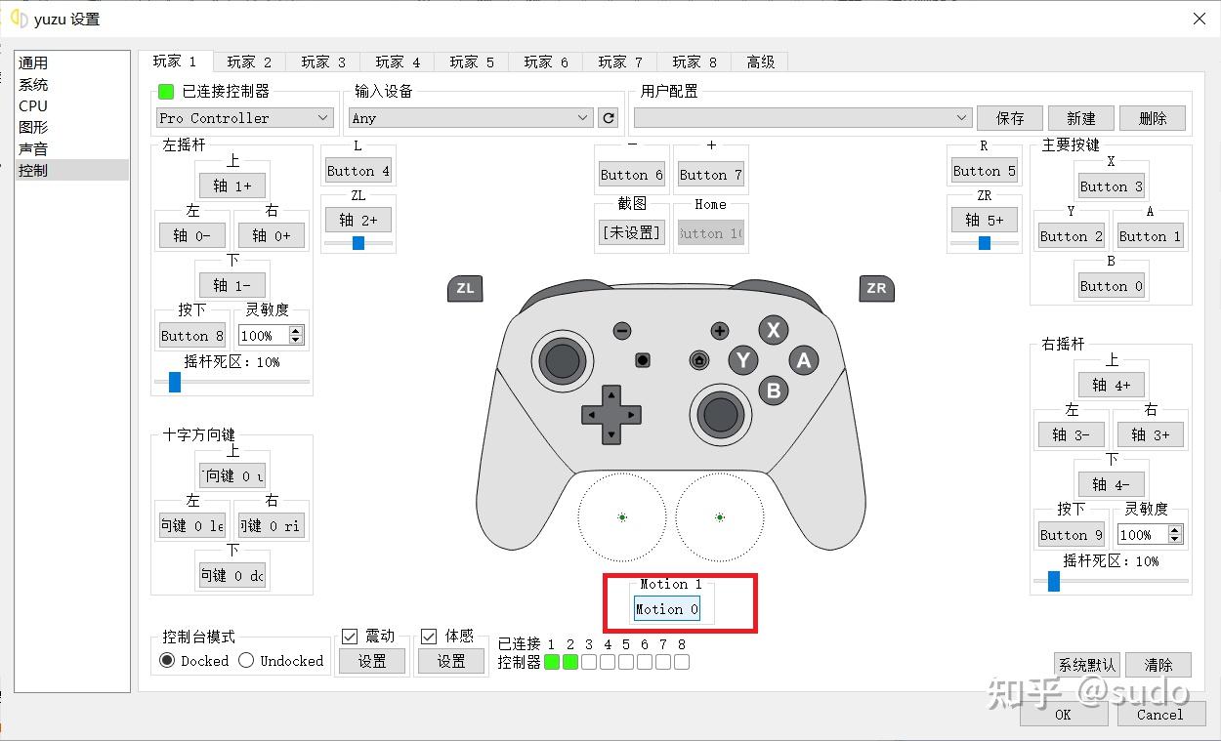
Task: Click the 保存 save profile button
Action: point(1009,117)
